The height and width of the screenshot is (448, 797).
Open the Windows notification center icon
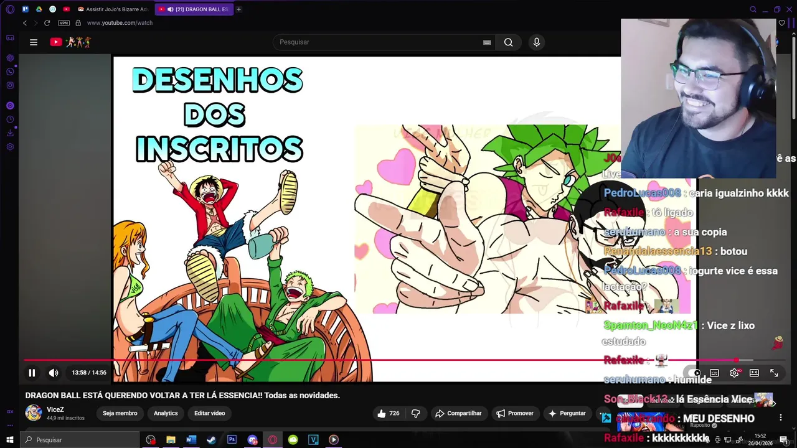point(783,440)
